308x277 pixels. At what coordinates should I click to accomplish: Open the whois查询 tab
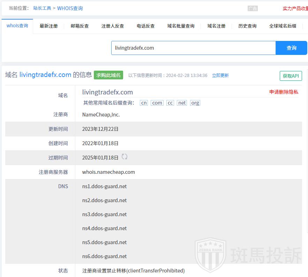(x=17, y=26)
